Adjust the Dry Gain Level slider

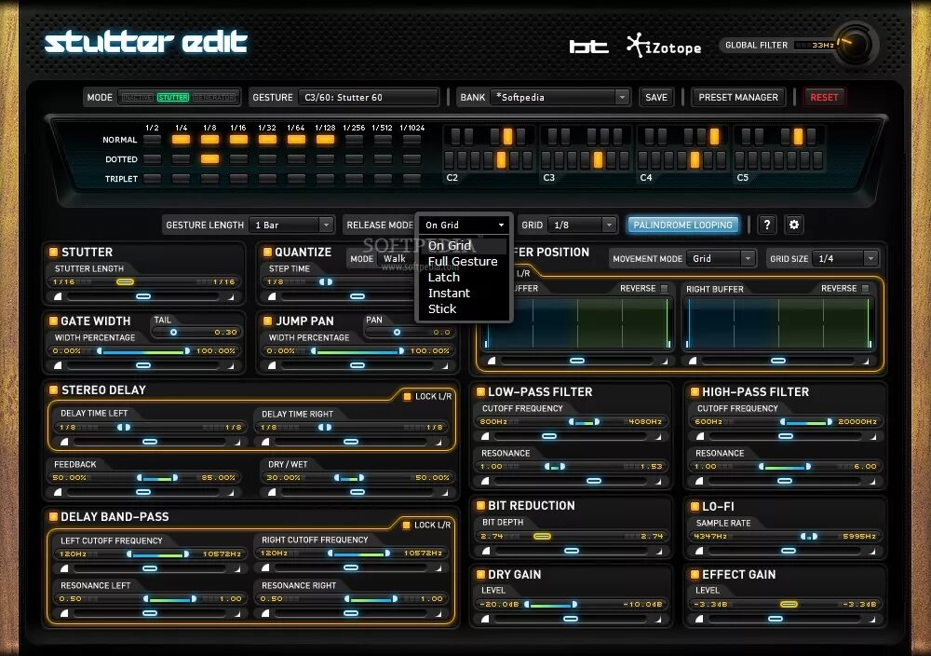pyautogui.click(x=572, y=605)
